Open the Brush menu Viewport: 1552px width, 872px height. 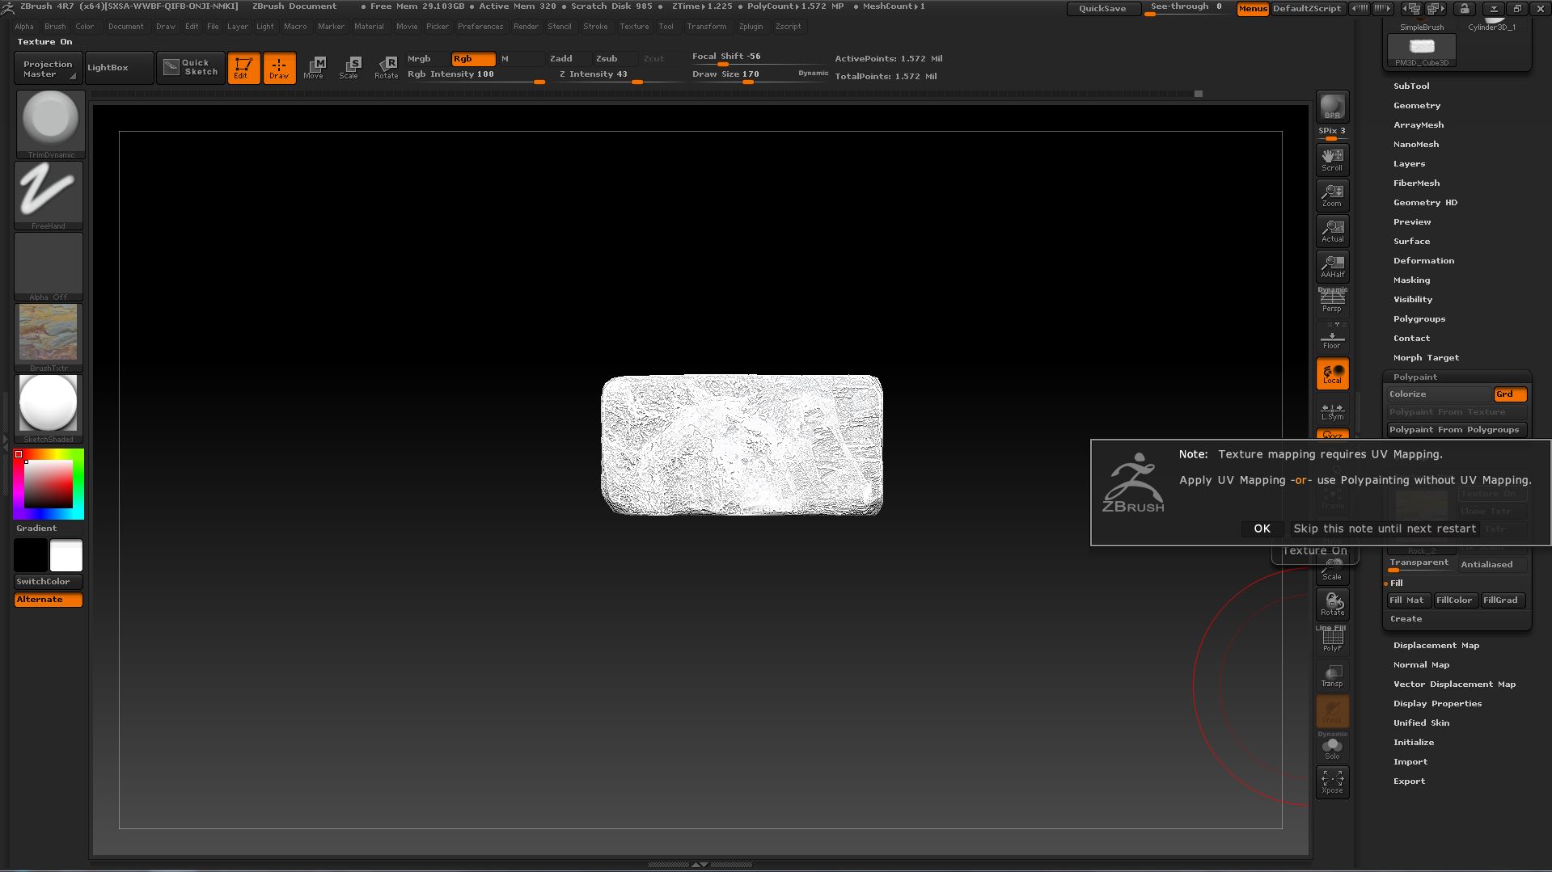pos(55,27)
